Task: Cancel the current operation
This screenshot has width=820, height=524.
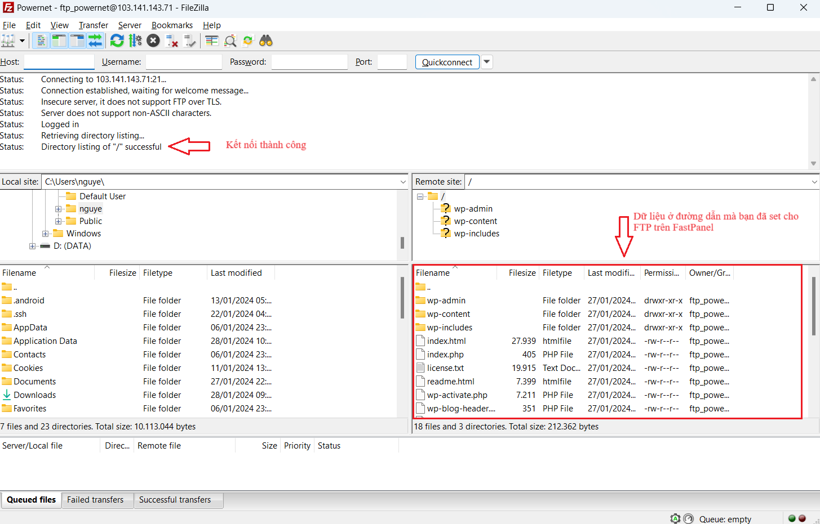Action: click(x=153, y=41)
